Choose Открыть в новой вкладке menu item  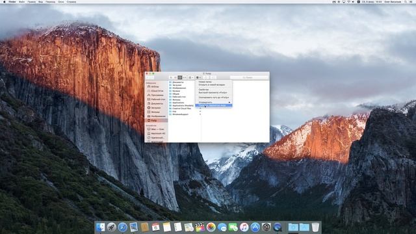click(x=212, y=85)
